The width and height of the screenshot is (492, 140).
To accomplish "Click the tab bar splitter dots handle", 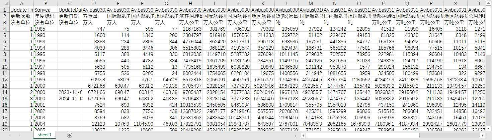I will (x=296, y=135).
